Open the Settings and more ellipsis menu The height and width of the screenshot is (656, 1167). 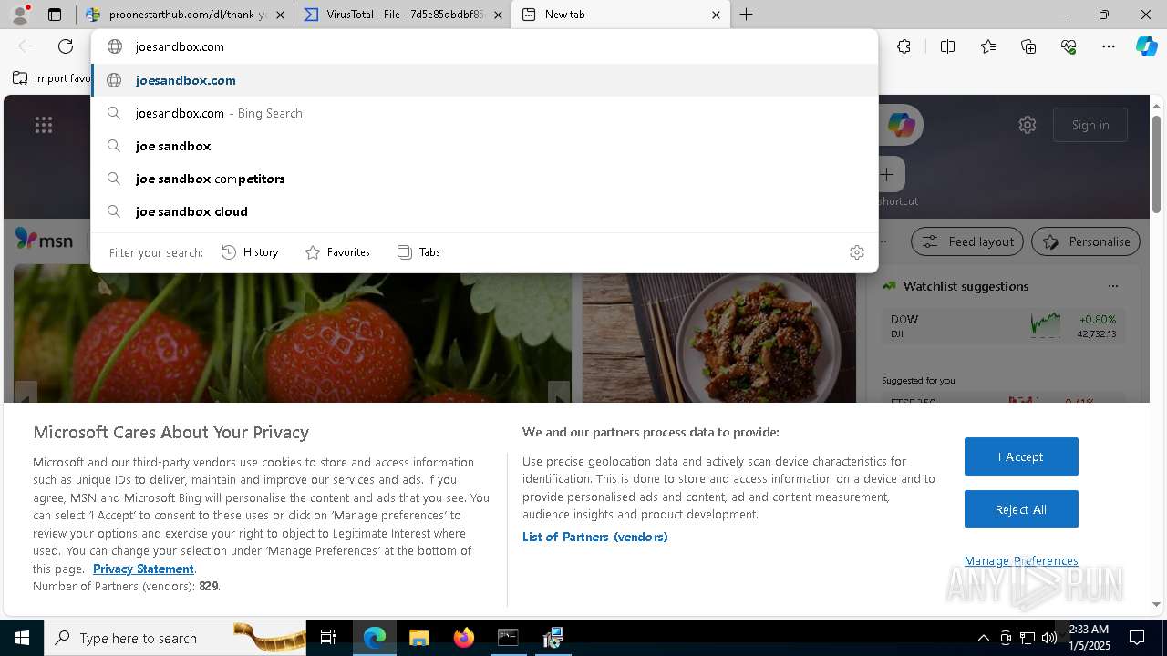pyautogui.click(x=1109, y=46)
